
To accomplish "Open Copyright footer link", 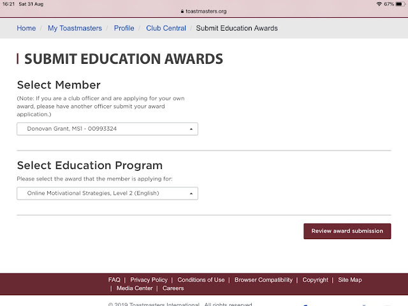I will (315, 280).
